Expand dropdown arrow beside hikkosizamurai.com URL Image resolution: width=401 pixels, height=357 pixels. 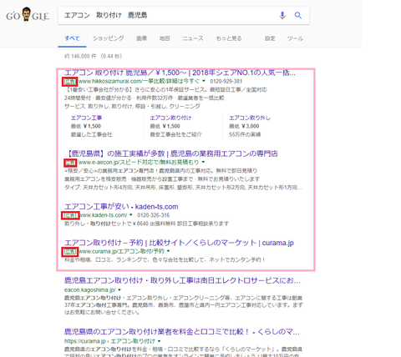pyautogui.click(x=204, y=81)
